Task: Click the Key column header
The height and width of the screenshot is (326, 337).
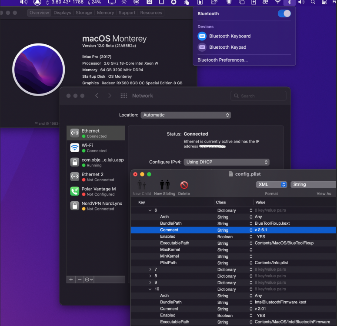Action: 142,202
